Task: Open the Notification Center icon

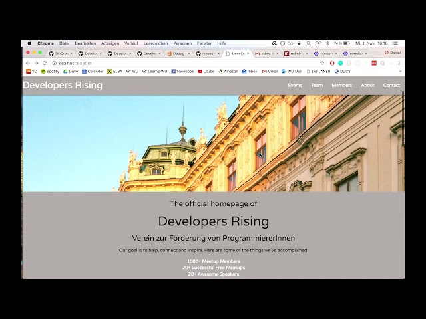Action: (395, 43)
